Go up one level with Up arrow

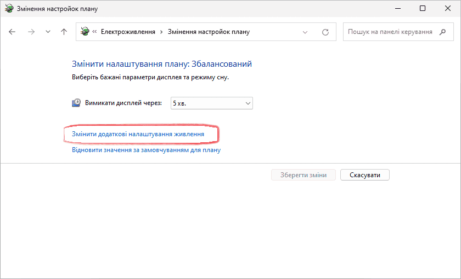tap(64, 32)
